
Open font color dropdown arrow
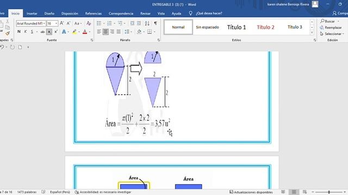(89, 32)
